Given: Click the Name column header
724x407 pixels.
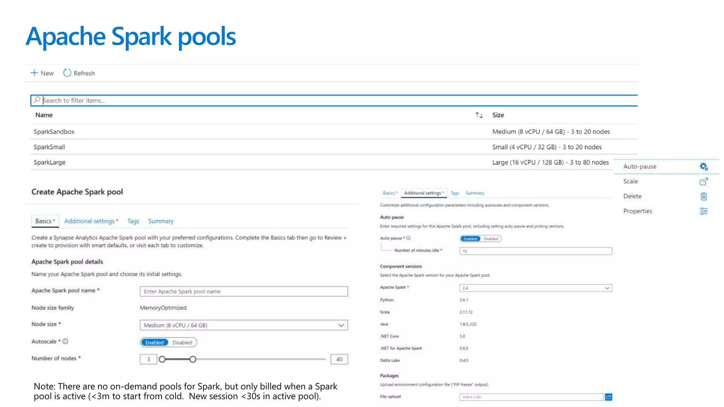Looking at the screenshot, I should (x=44, y=115).
